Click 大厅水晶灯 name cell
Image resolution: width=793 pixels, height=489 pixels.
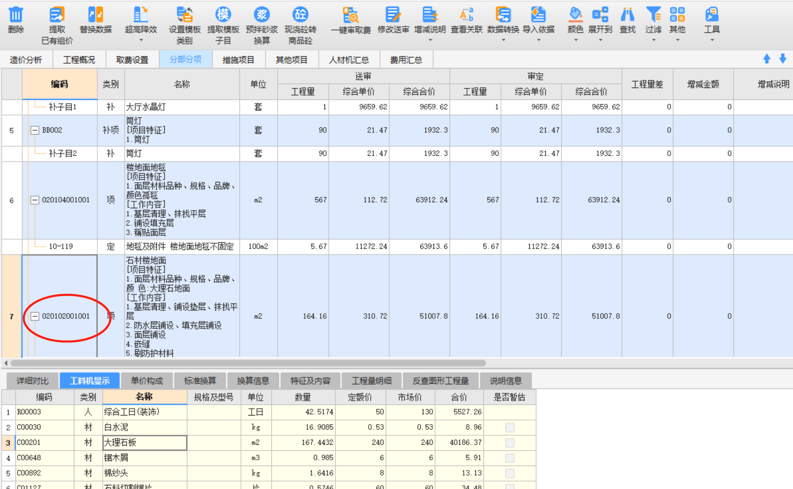(x=182, y=107)
